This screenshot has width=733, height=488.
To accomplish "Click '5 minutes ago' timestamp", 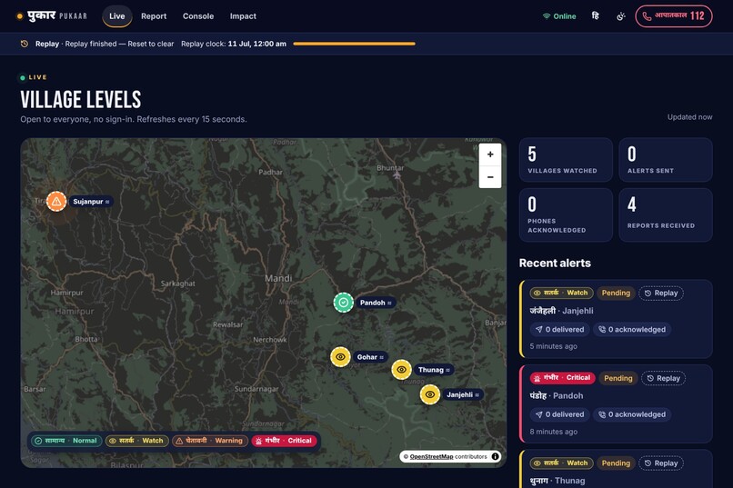I will (x=554, y=346).
